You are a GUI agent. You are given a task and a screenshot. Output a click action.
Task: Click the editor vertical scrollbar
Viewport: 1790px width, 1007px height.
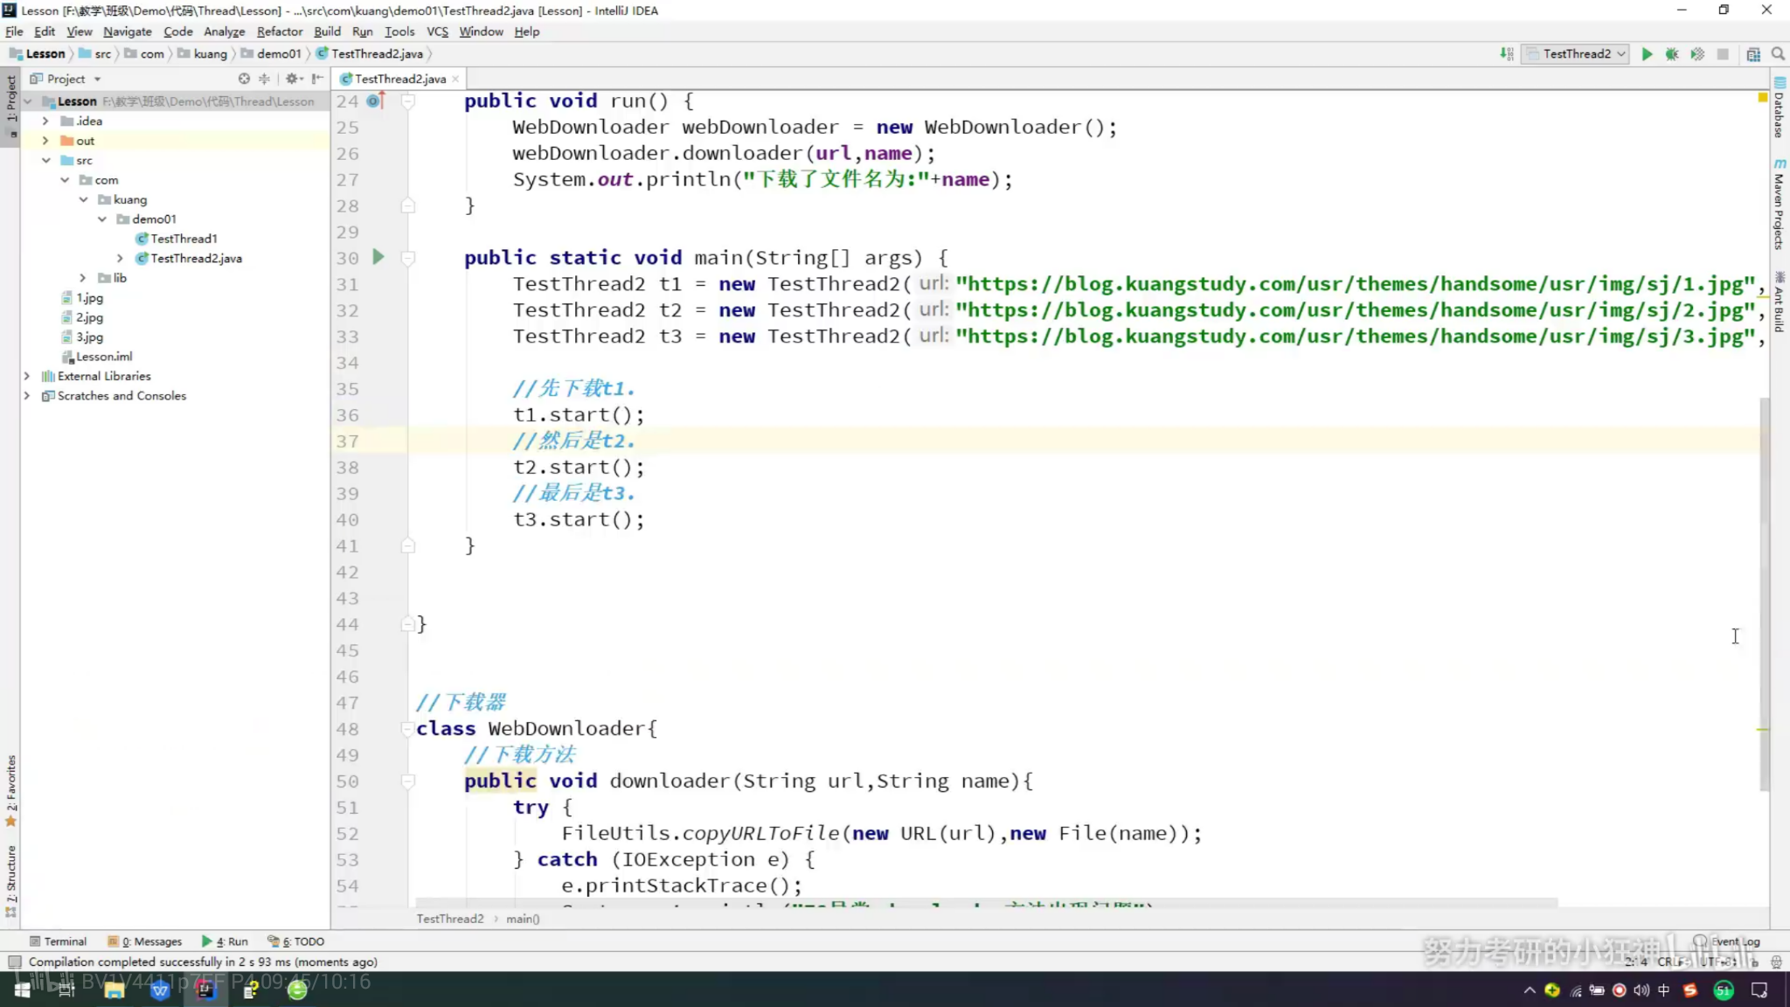coord(1764,594)
